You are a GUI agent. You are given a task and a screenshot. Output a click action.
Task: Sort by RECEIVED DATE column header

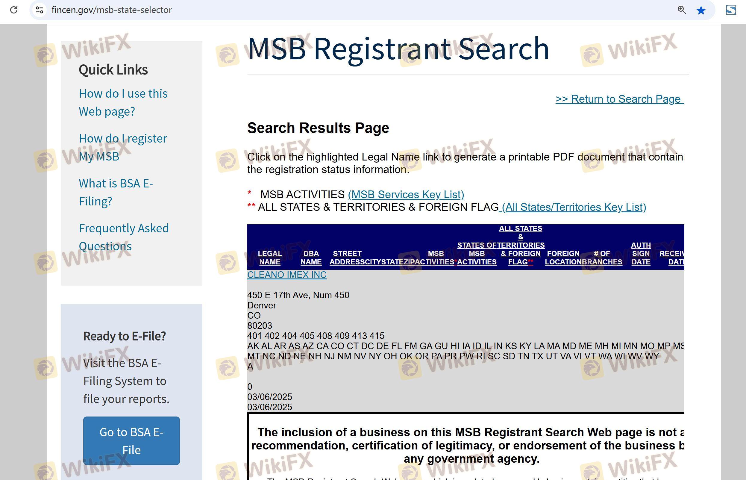[672, 258]
